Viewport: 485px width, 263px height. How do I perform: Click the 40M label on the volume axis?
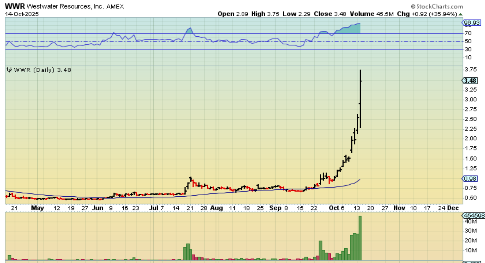[471, 221]
